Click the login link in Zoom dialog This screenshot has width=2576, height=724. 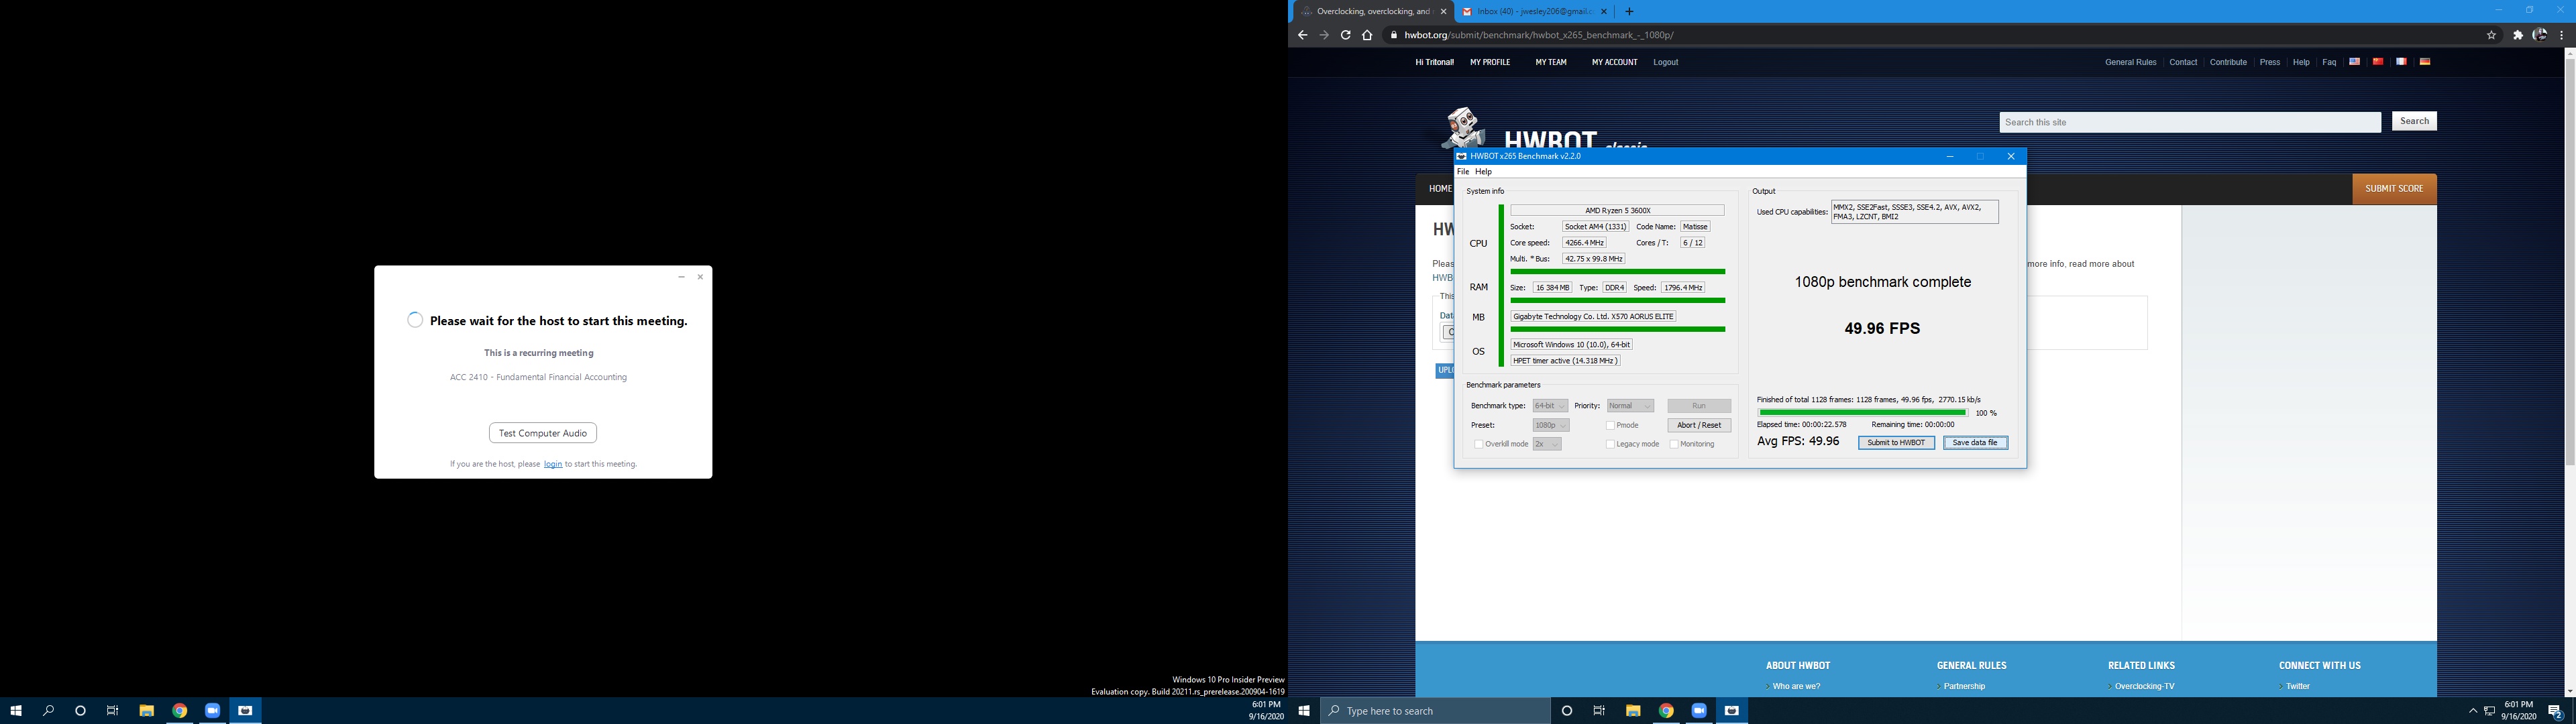click(553, 464)
